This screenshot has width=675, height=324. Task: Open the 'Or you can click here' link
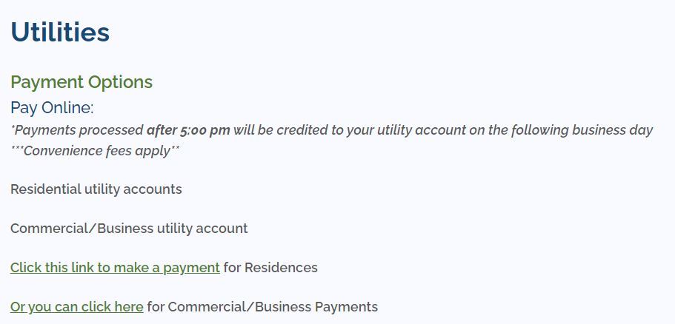coord(76,307)
